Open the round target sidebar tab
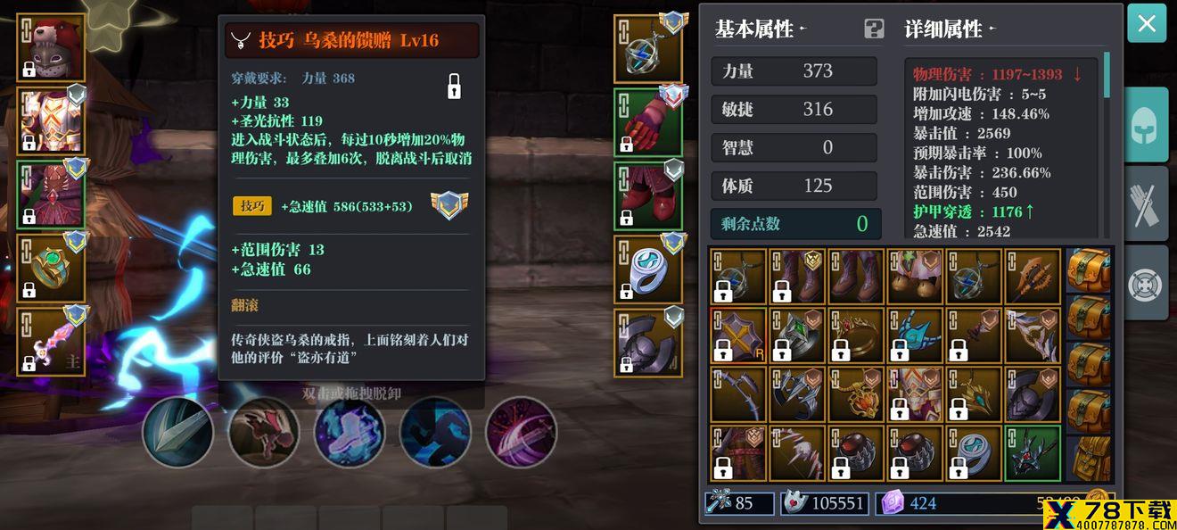Image resolution: width=1177 pixels, height=530 pixels. (x=1147, y=283)
